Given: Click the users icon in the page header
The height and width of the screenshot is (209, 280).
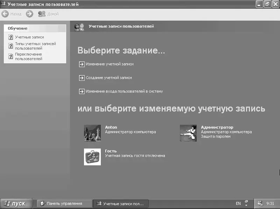Looking at the screenshot, I should (x=79, y=27).
